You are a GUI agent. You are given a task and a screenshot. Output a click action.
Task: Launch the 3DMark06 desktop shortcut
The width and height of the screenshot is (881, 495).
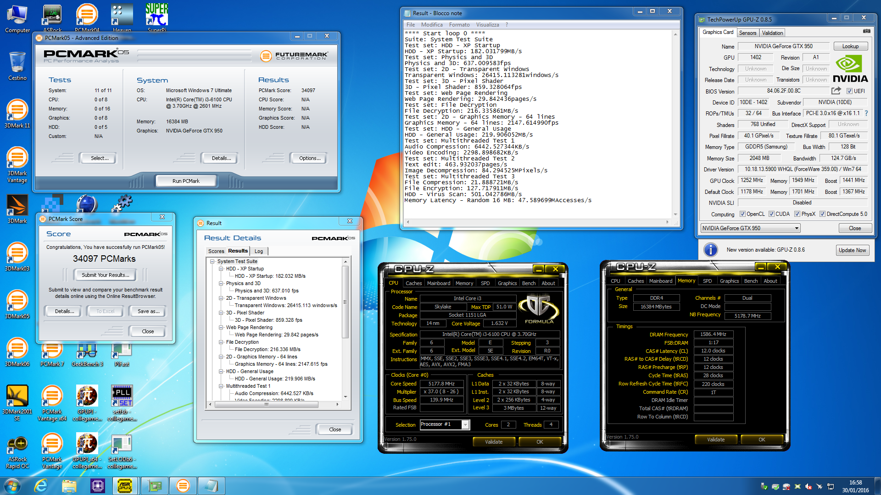[x=17, y=352]
